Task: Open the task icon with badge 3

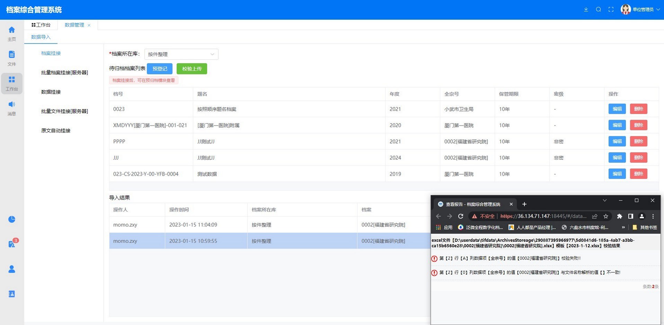Action: point(12,244)
